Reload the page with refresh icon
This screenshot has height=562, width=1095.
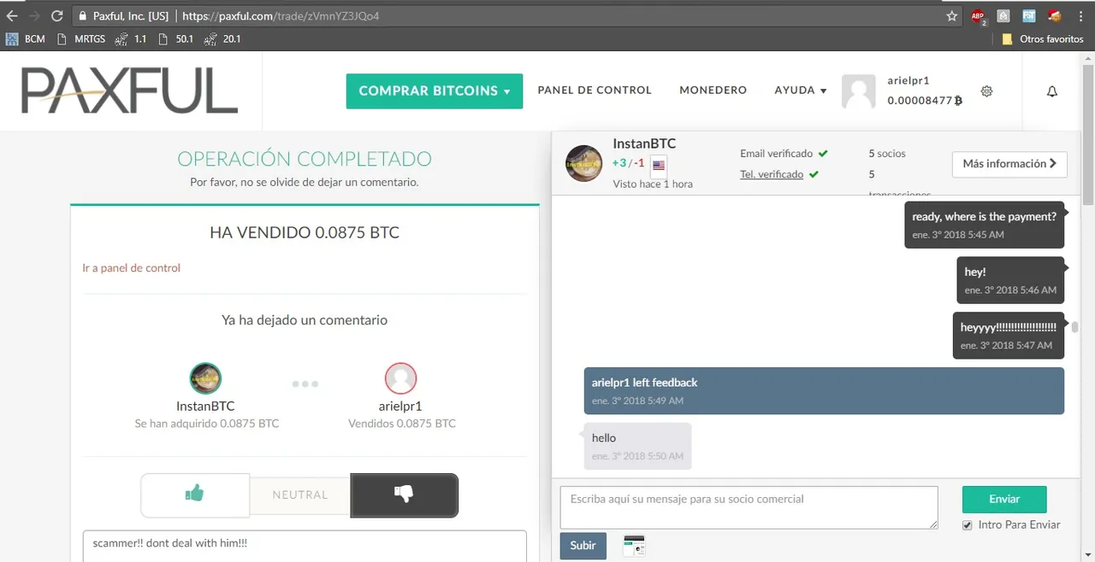(x=57, y=15)
